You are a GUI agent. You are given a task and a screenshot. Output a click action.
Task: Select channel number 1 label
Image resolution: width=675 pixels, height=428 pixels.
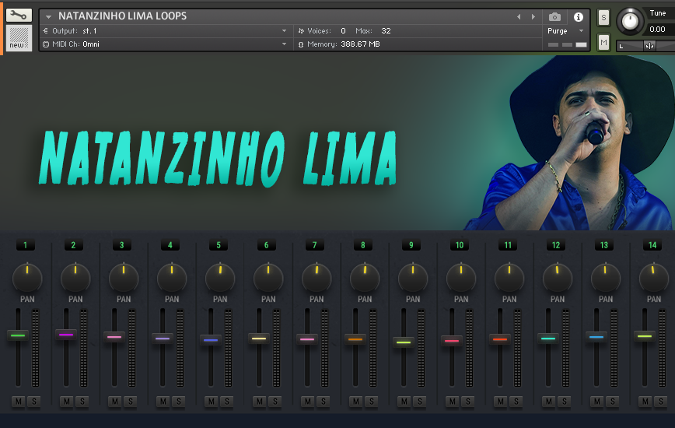(x=26, y=245)
